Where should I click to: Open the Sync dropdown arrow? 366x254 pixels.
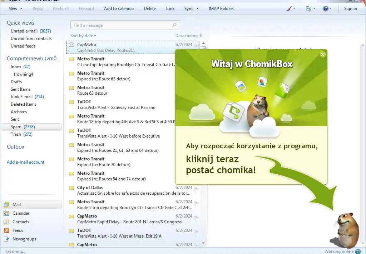pos(197,9)
